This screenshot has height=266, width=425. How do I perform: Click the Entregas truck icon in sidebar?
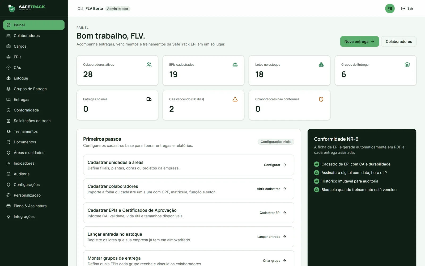click(8, 99)
